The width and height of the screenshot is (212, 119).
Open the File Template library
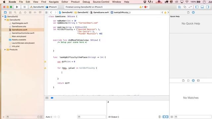coord(183,81)
